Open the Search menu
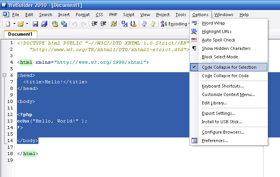The width and height of the screenshot is (280, 177). pos(45,15)
